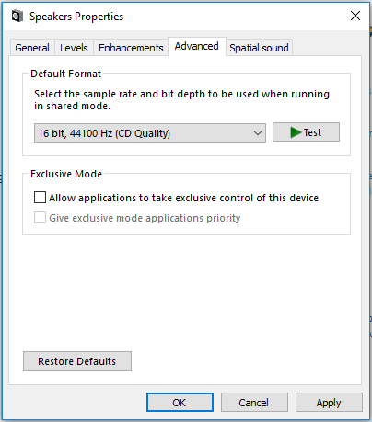Confirm with the OK button
372x422 pixels.
180,402
